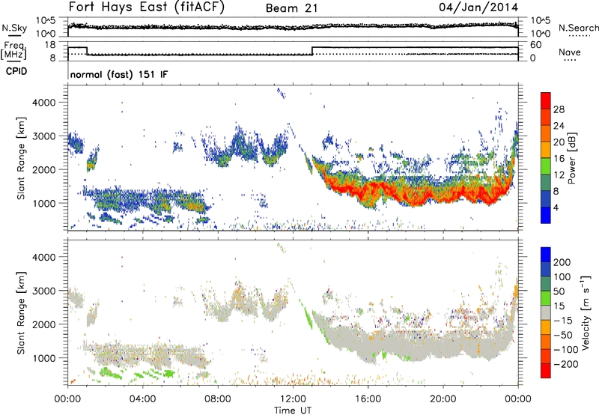The image size is (599, 415).
Task: Click the '16:00' time axis label
Action: pos(368,399)
